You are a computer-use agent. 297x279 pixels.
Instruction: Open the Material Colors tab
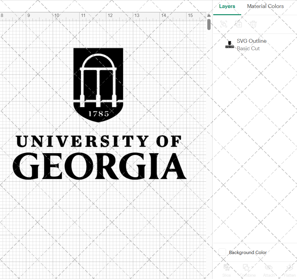pyautogui.click(x=265, y=6)
